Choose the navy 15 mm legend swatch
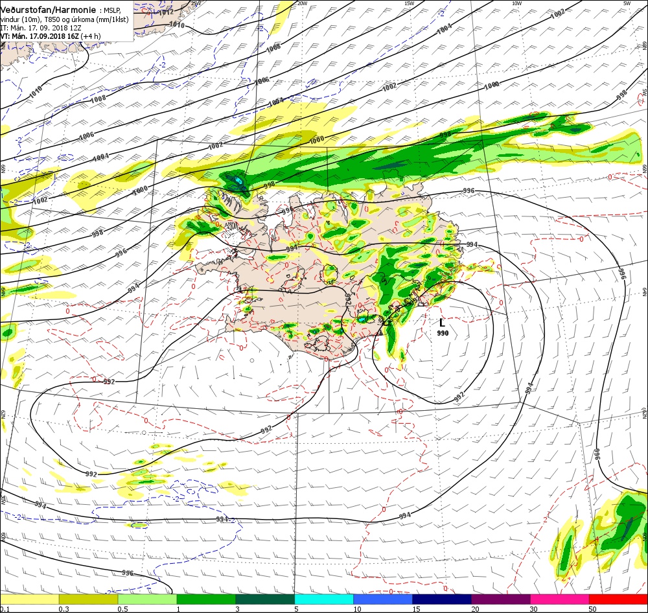 [442, 599]
